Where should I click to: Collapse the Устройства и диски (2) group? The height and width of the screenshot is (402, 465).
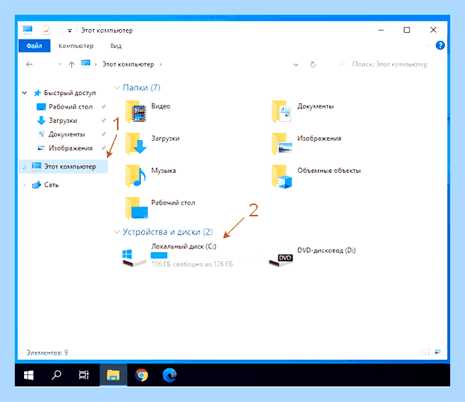tap(117, 232)
